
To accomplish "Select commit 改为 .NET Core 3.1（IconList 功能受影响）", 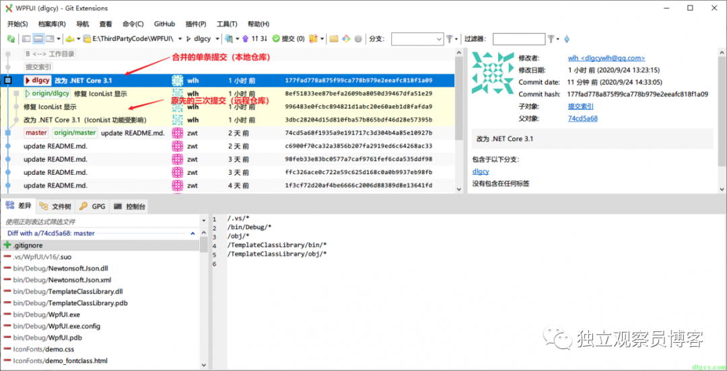I will 228,120.
